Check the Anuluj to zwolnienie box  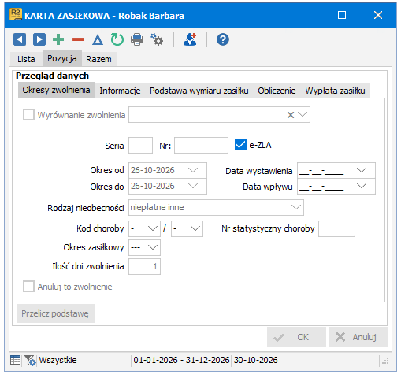tap(28, 287)
